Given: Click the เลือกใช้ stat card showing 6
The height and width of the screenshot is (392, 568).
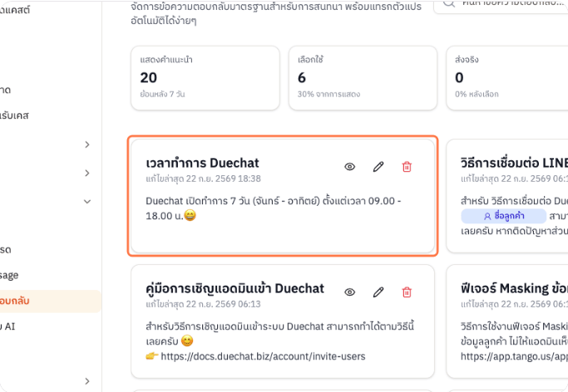Looking at the screenshot, I should point(363,78).
